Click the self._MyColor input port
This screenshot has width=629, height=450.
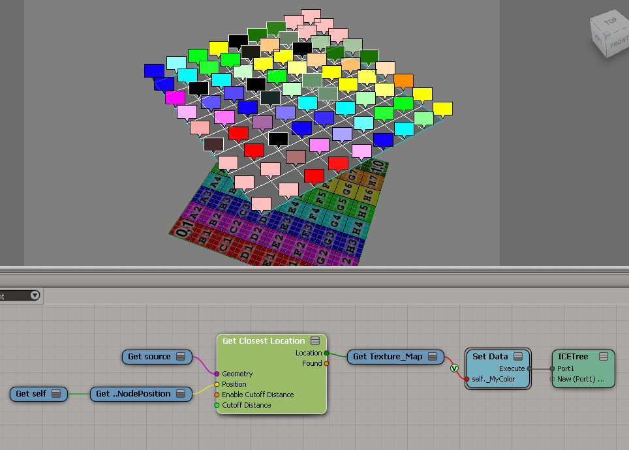point(467,379)
